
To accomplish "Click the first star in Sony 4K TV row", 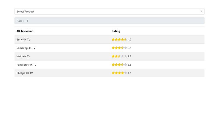I will [113, 40].
